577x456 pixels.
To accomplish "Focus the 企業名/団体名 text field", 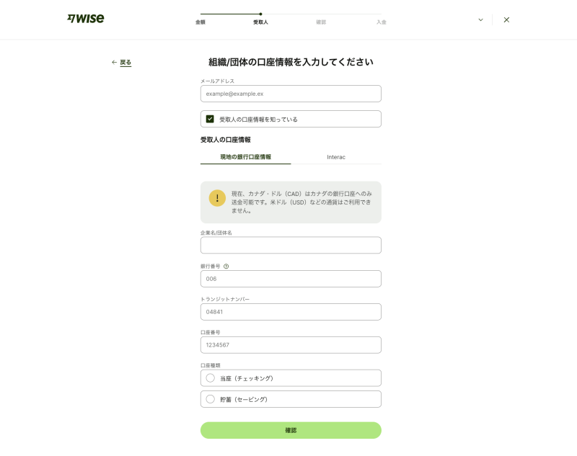I will pos(291,246).
